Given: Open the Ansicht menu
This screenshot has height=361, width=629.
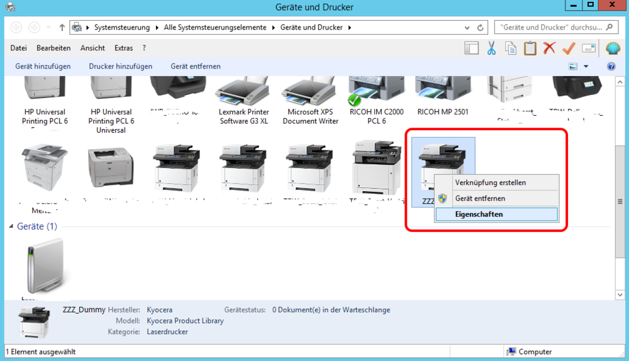Looking at the screenshot, I should (x=92, y=48).
